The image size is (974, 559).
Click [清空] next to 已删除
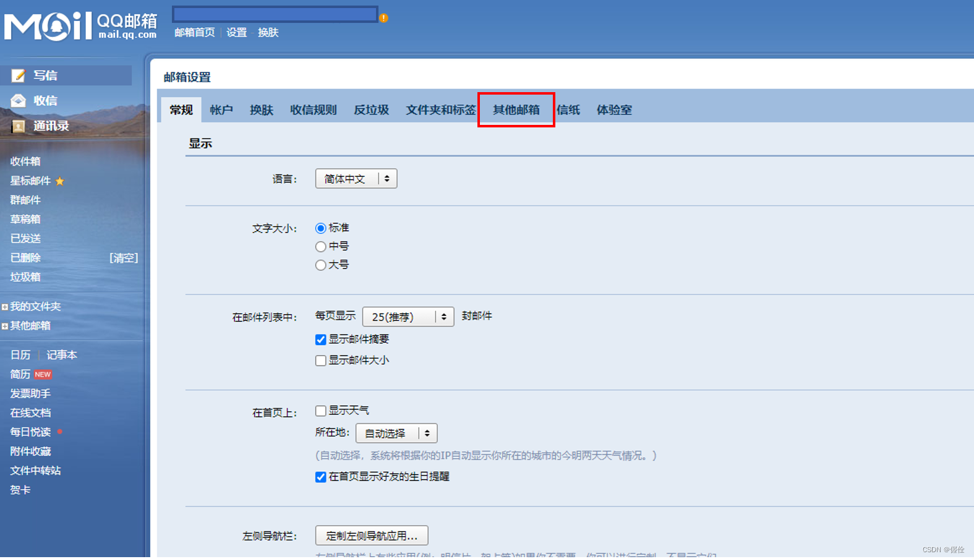pyautogui.click(x=124, y=258)
